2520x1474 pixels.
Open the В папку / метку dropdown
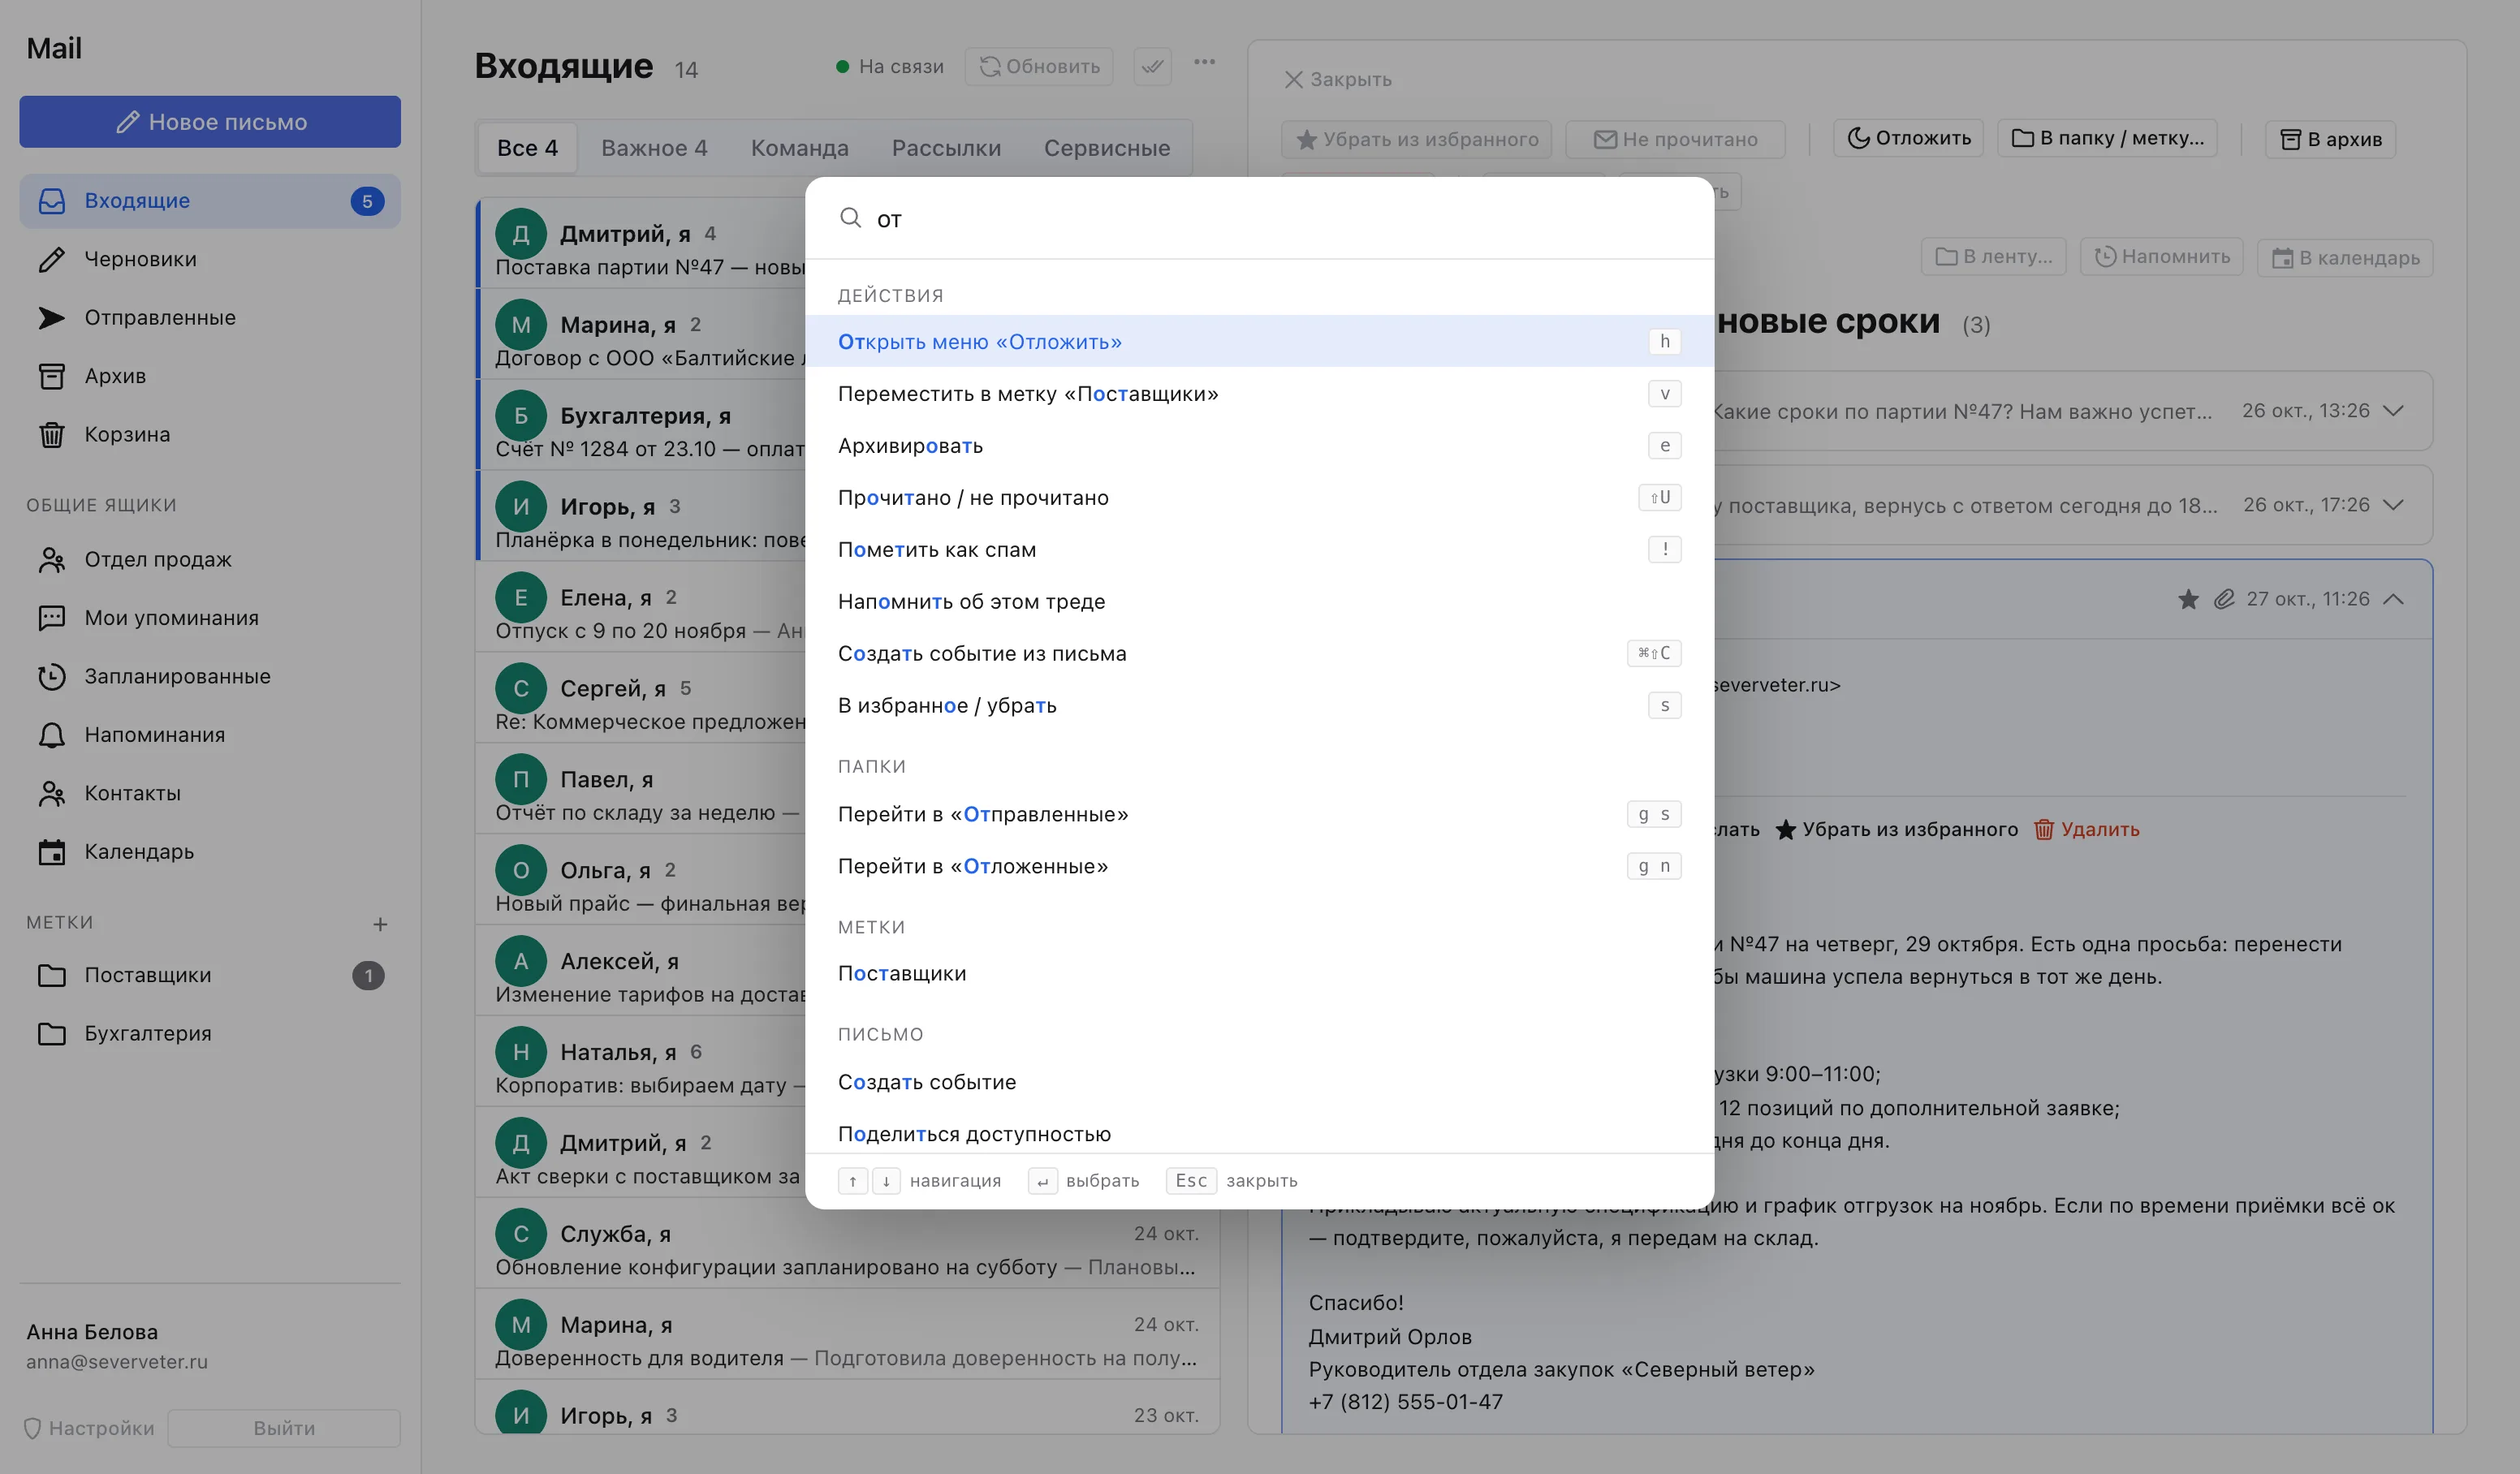[2107, 138]
